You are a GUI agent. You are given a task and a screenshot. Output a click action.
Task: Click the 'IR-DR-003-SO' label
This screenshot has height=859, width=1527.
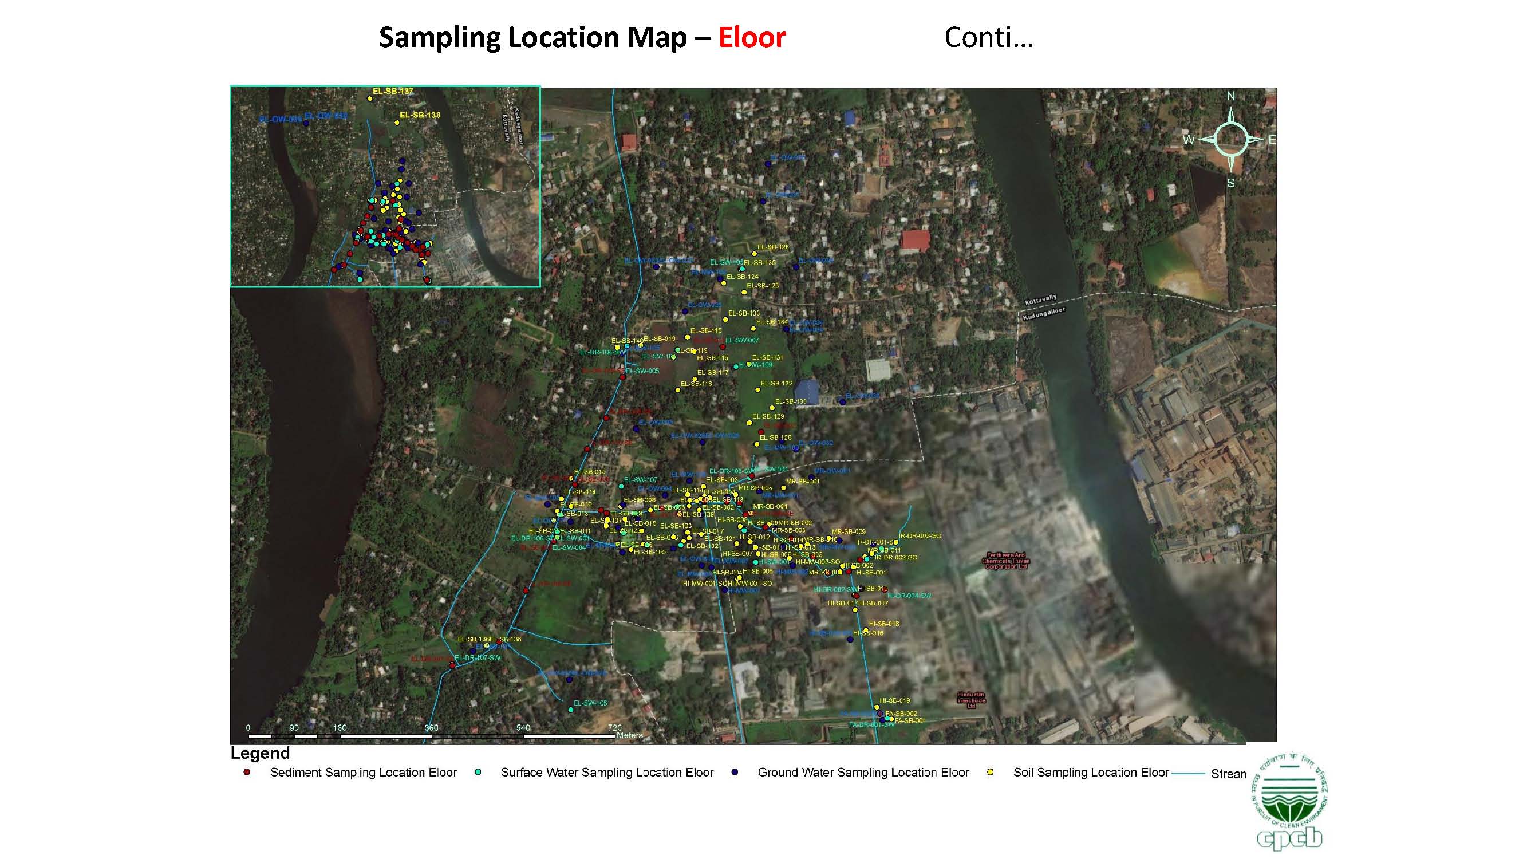921,536
